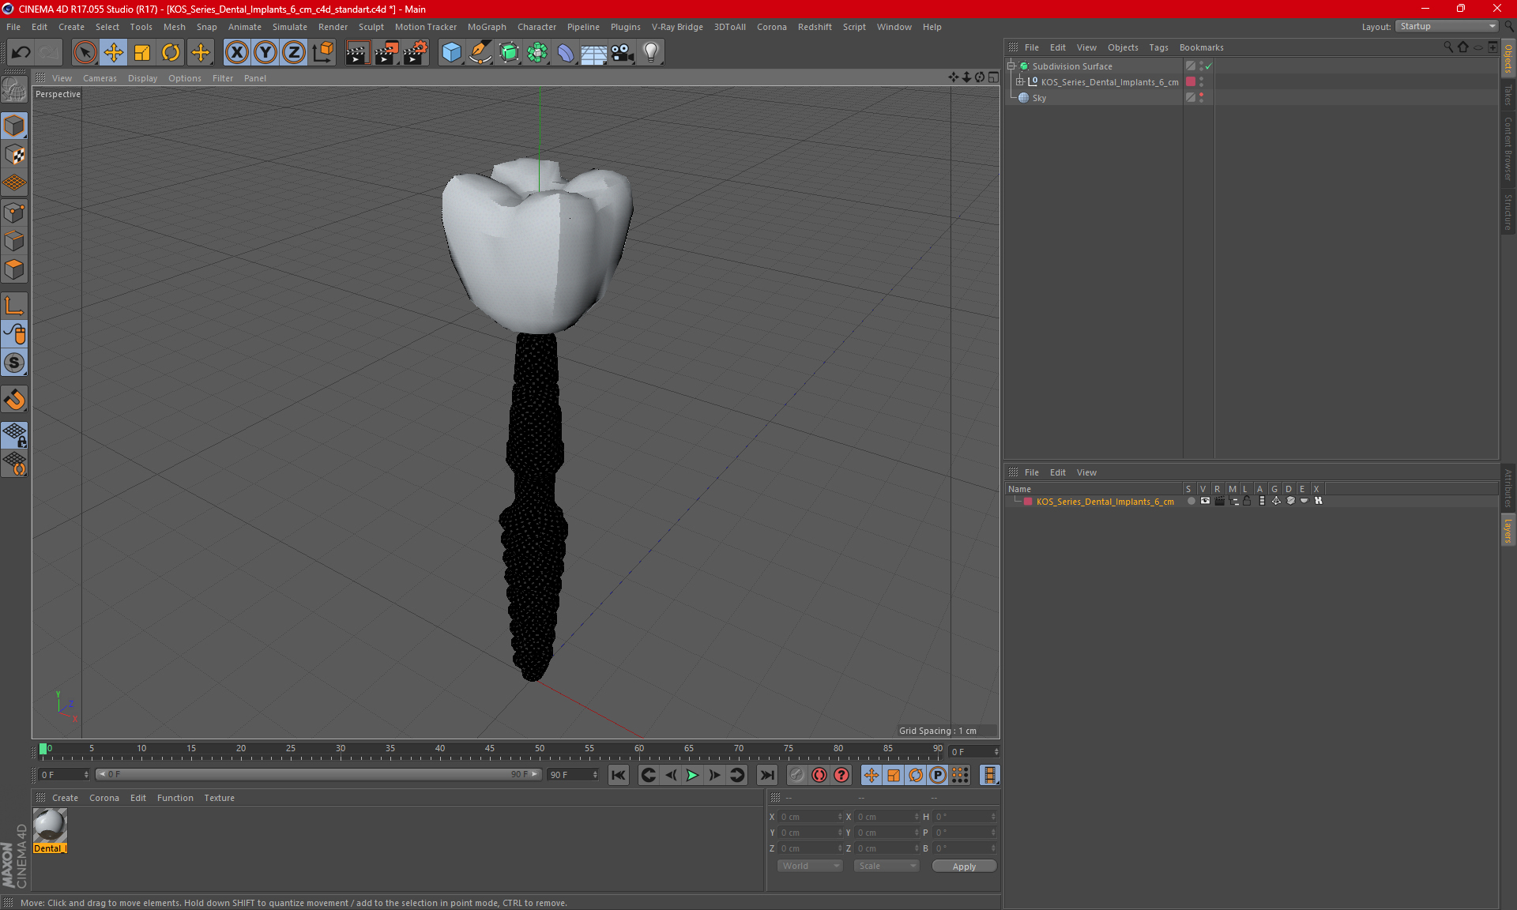The image size is (1517, 910).
Task: Activate the Scale tool
Action: (x=142, y=53)
